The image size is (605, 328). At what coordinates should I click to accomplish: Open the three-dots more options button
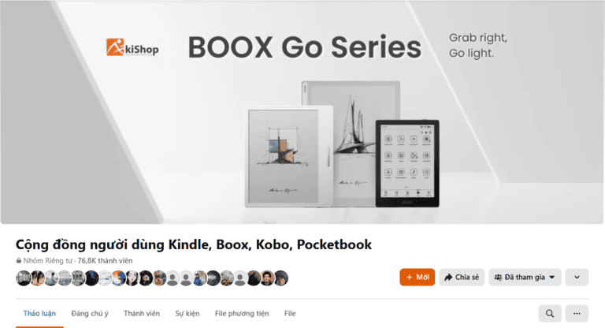tap(577, 313)
